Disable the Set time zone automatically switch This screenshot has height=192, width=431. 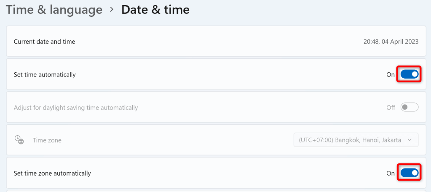[409, 173]
